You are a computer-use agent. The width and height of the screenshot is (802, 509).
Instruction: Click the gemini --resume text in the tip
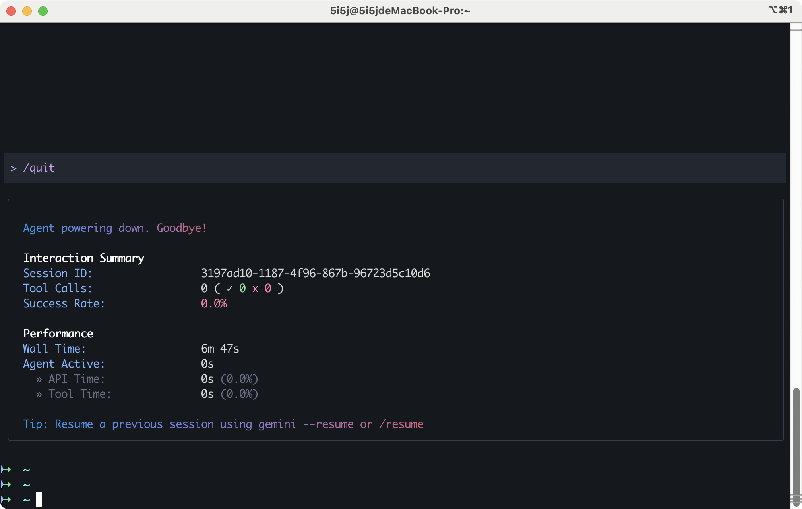point(306,424)
